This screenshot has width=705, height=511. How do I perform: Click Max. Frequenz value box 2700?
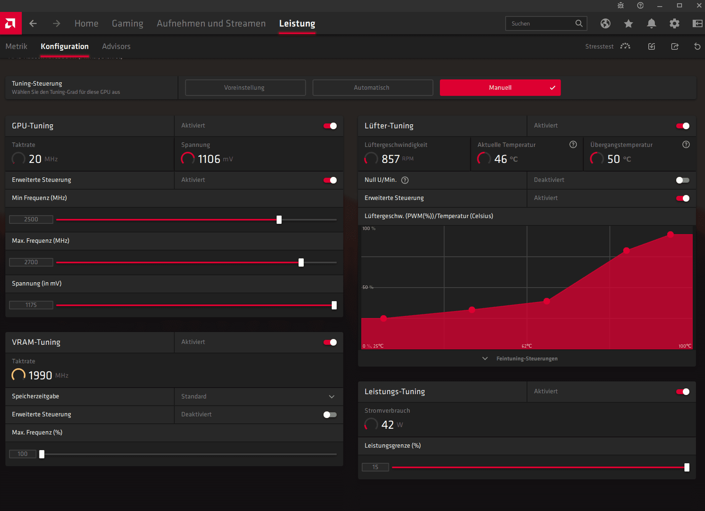coord(31,262)
